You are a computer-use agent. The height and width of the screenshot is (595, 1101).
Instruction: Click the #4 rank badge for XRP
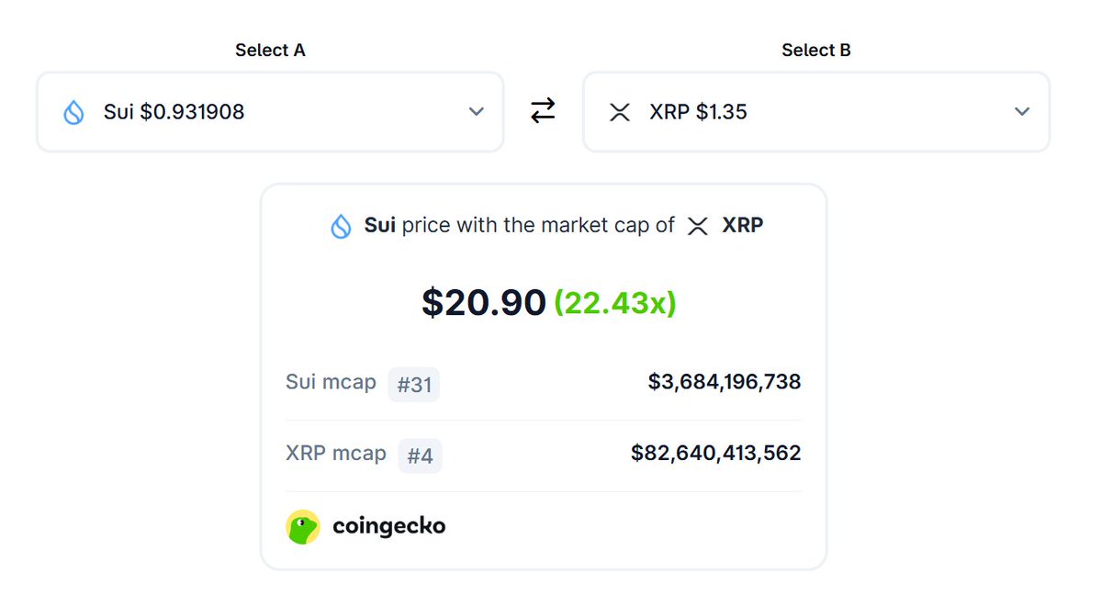click(420, 456)
